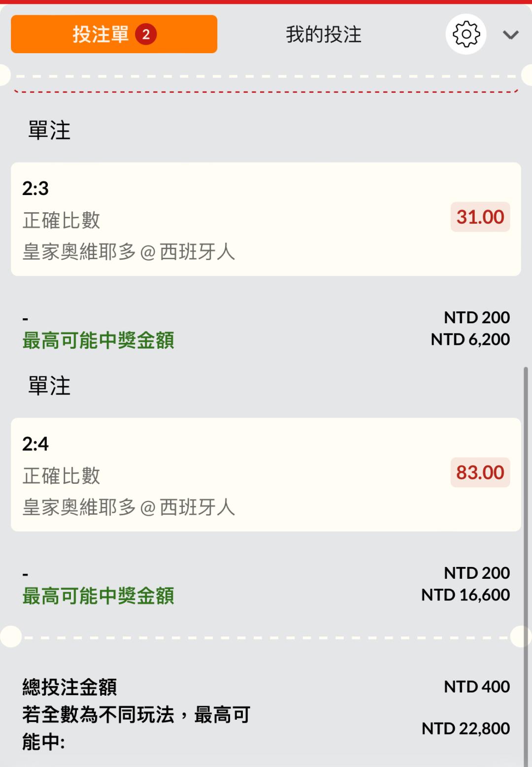Edit the NTD 200 stake for the 2:4 bet
The width and height of the screenshot is (532, 767).
(476, 573)
